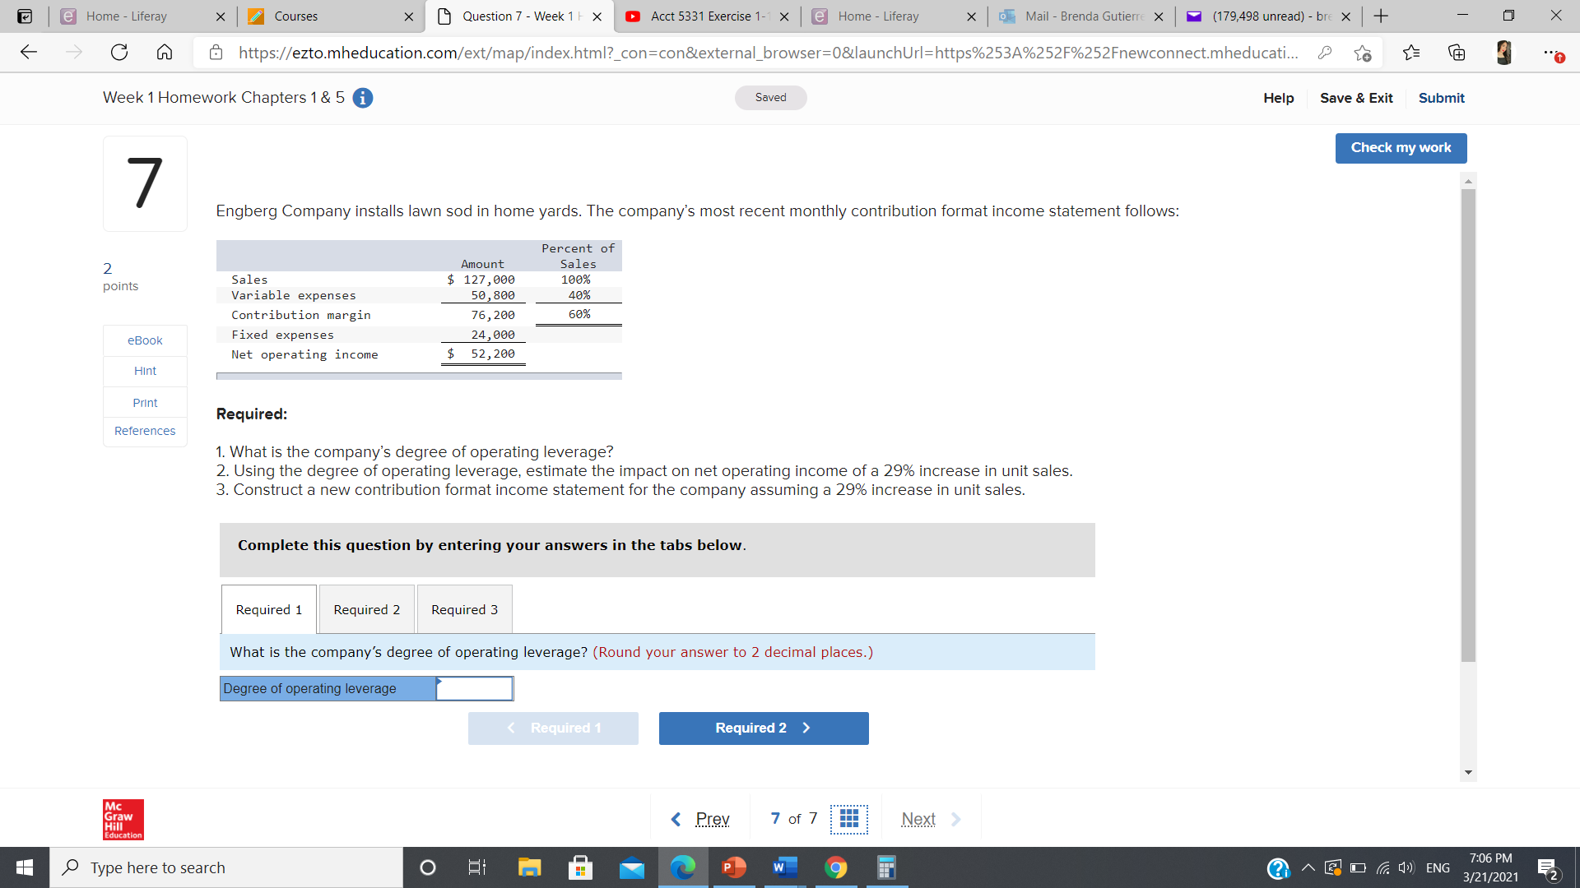Open the Print option in sidebar
The width and height of the screenshot is (1580, 888).
click(x=145, y=402)
